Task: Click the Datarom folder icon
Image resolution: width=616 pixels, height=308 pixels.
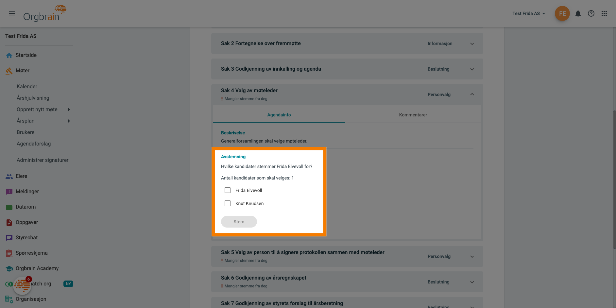Action: click(x=9, y=207)
